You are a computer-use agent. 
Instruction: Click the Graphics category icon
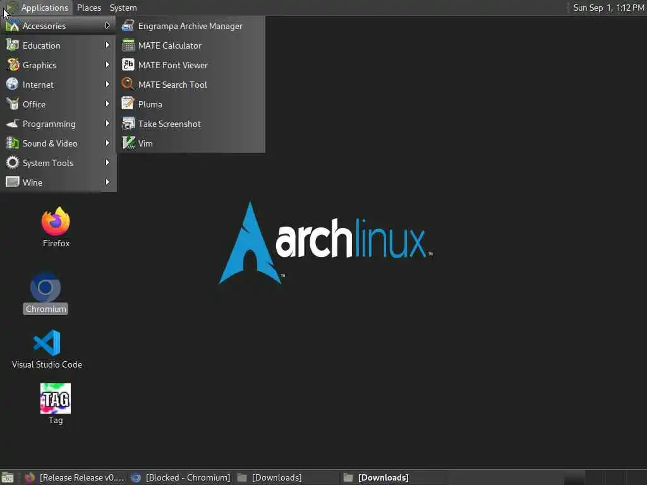13,65
